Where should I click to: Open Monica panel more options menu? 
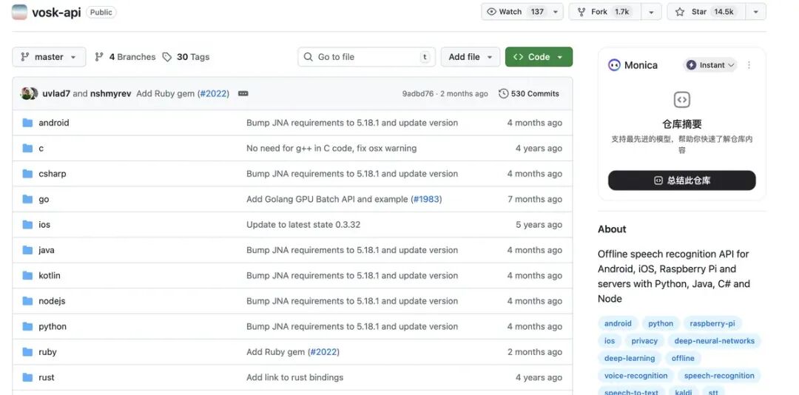click(749, 65)
